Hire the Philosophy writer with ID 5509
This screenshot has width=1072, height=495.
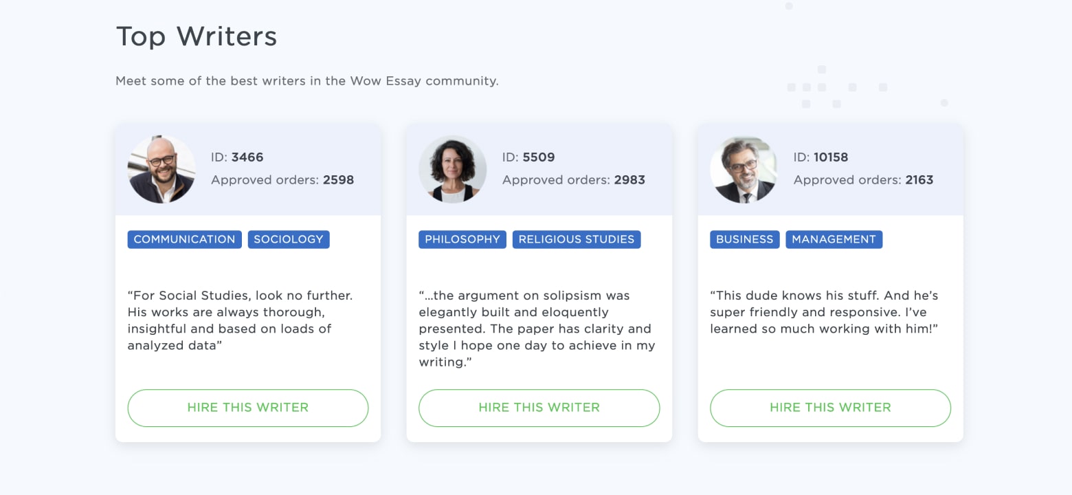click(x=539, y=408)
